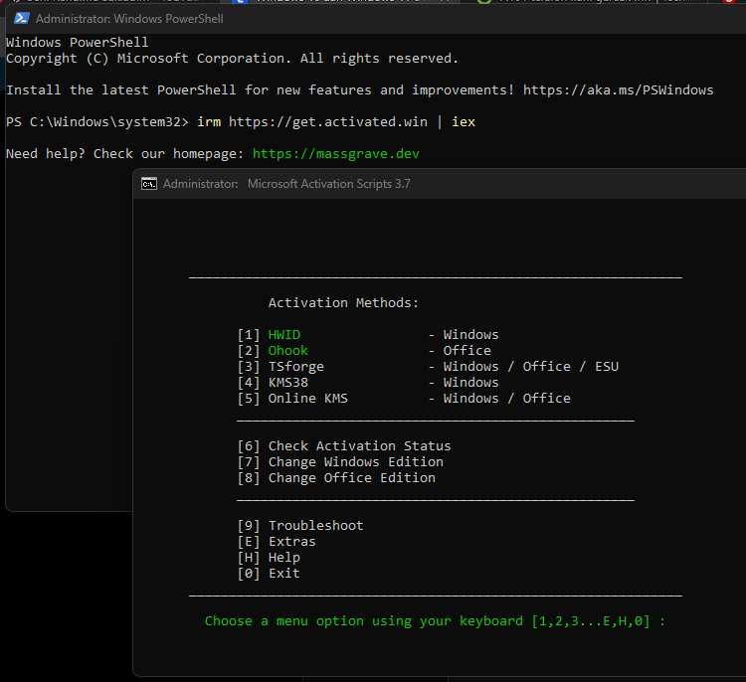The width and height of the screenshot is (746, 682).
Task: Click [8] Change Office Edition
Action: click(x=336, y=477)
